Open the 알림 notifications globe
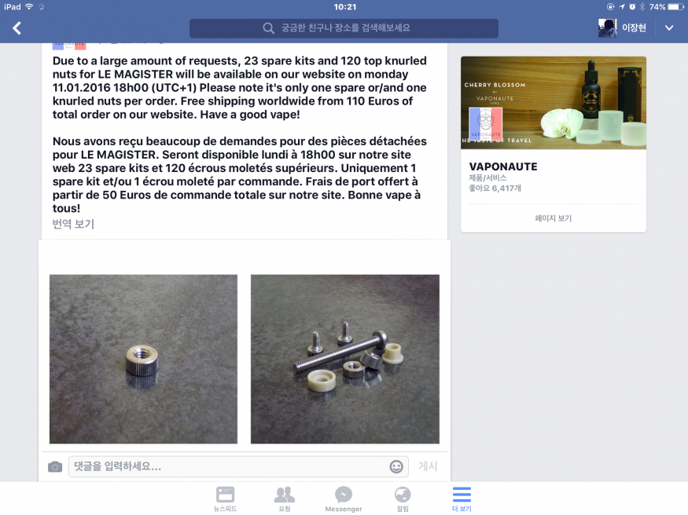This screenshot has width=688, height=515. pos(403,499)
